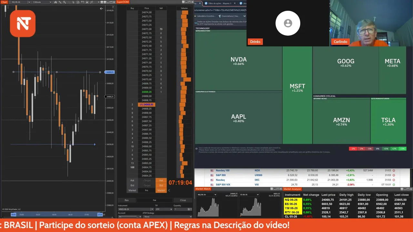
Task: Click the Calendário Econômico bookmark
Action: pyautogui.click(x=206, y=16)
